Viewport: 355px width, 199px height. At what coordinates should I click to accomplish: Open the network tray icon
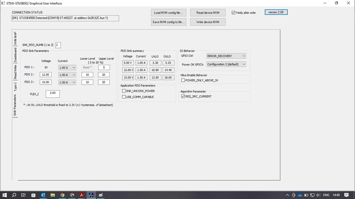coord(312,195)
